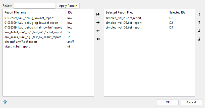Confirm the dialog with OK
205x108 pixels.
tap(168, 102)
